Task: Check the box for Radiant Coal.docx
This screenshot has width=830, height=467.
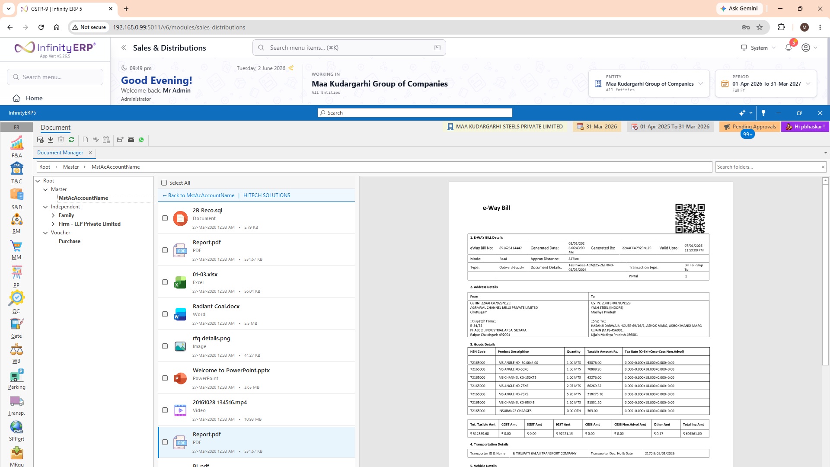Action: click(x=165, y=314)
